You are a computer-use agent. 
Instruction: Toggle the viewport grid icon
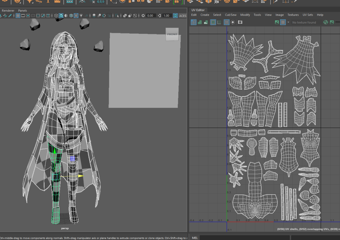click(18, 16)
